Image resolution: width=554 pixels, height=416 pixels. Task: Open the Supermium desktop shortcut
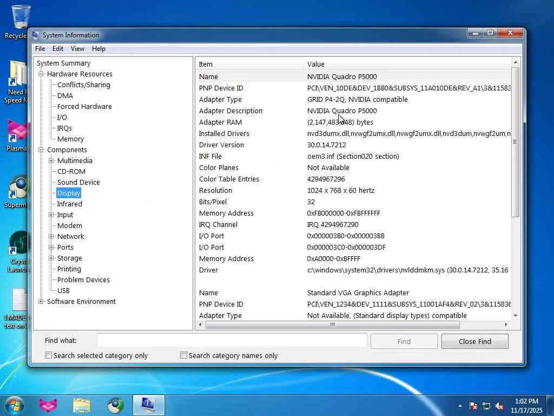click(16, 191)
